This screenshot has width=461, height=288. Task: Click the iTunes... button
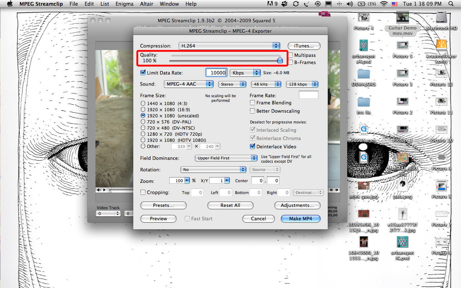pyautogui.click(x=304, y=46)
